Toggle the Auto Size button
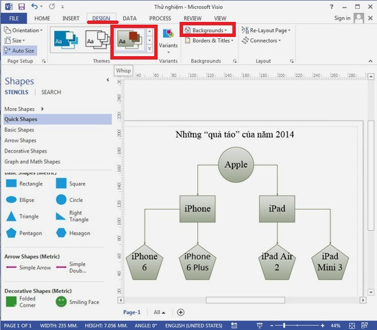 [20, 51]
